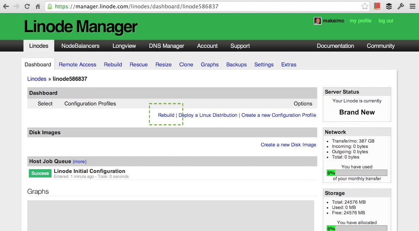Click the linode586837 breadcrumb name
This screenshot has width=419, height=231.
70,79
